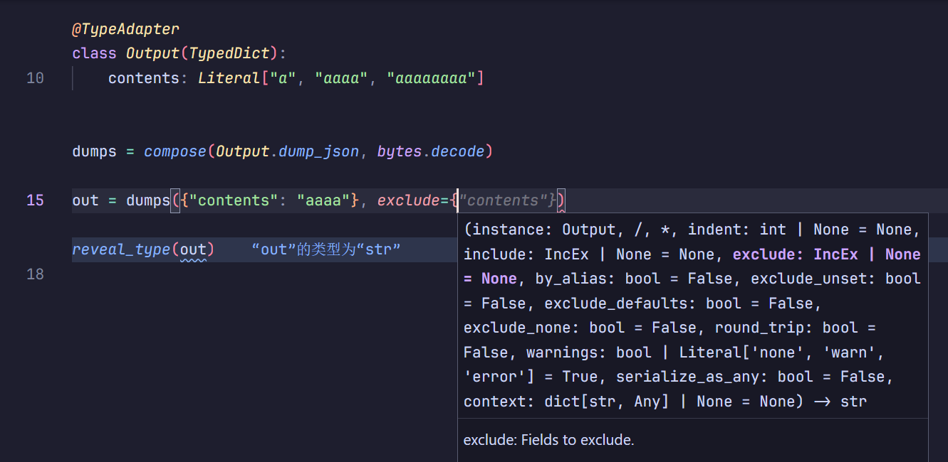Click the compose function call
This screenshot has height=462, width=948.
pyautogui.click(x=175, y=151)
